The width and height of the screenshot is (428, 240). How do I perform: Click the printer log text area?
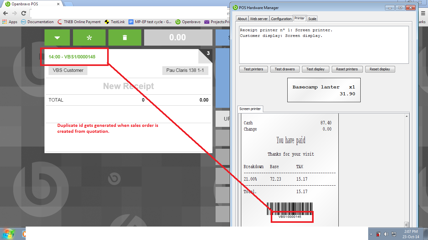[x=324, y=45]
